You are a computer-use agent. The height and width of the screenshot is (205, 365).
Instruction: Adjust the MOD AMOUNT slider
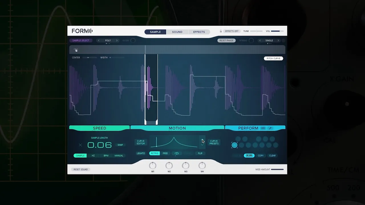click(x=277, y=169)
